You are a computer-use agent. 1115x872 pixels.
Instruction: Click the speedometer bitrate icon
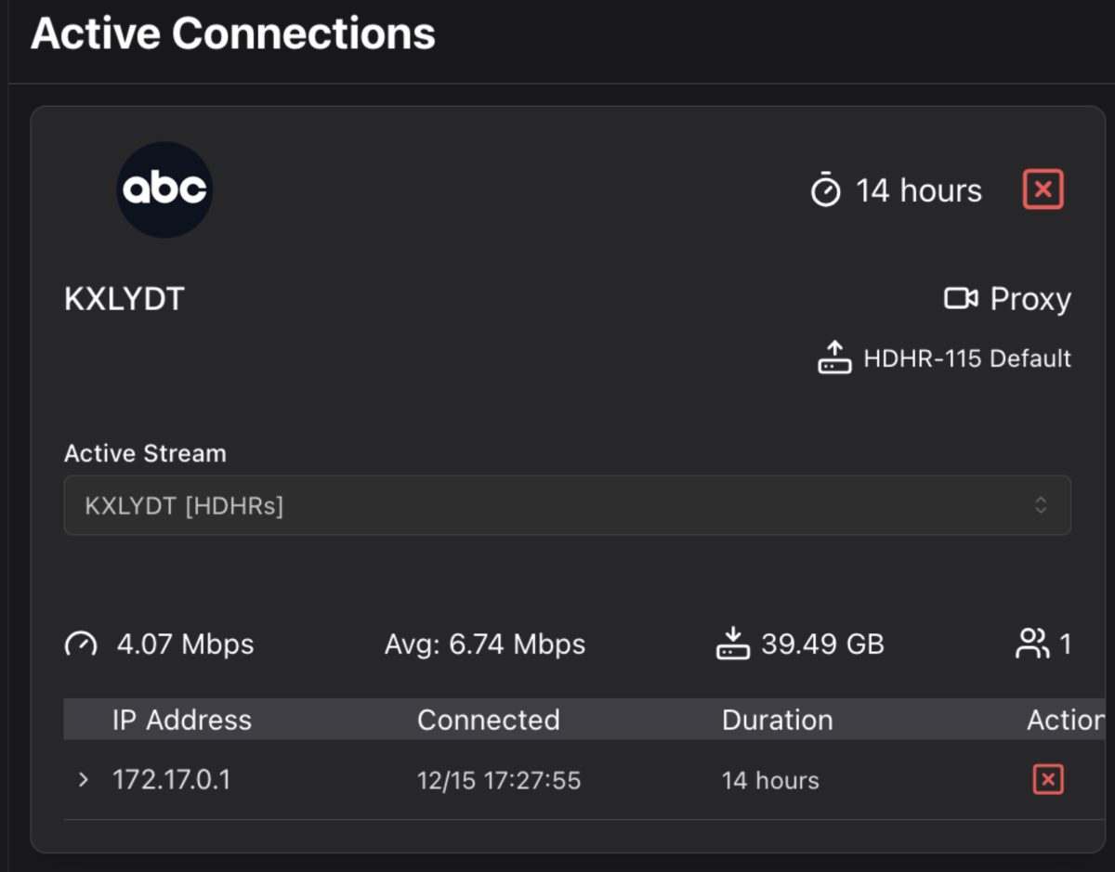click(81, 644)
